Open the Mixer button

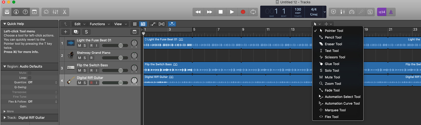[55, 12]
